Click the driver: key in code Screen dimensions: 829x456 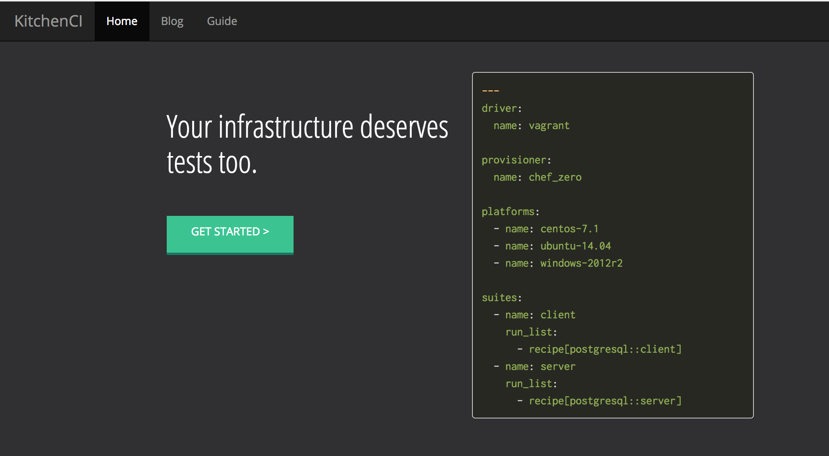tap(501, 108)
